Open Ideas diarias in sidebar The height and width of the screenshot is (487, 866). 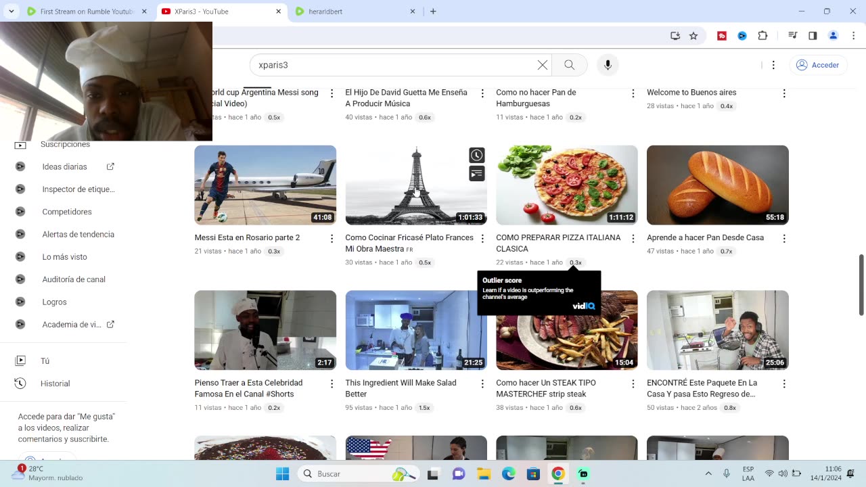65,166
